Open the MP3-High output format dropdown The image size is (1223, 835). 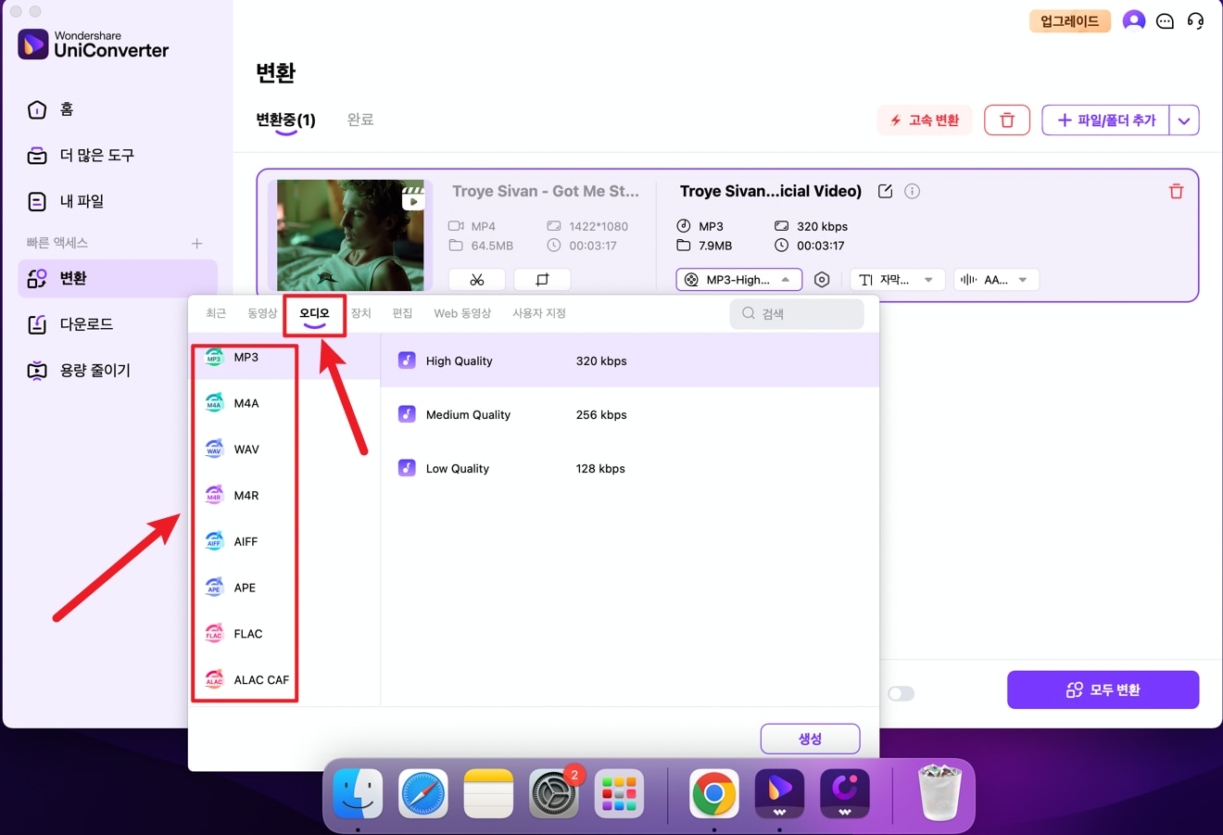739,279
